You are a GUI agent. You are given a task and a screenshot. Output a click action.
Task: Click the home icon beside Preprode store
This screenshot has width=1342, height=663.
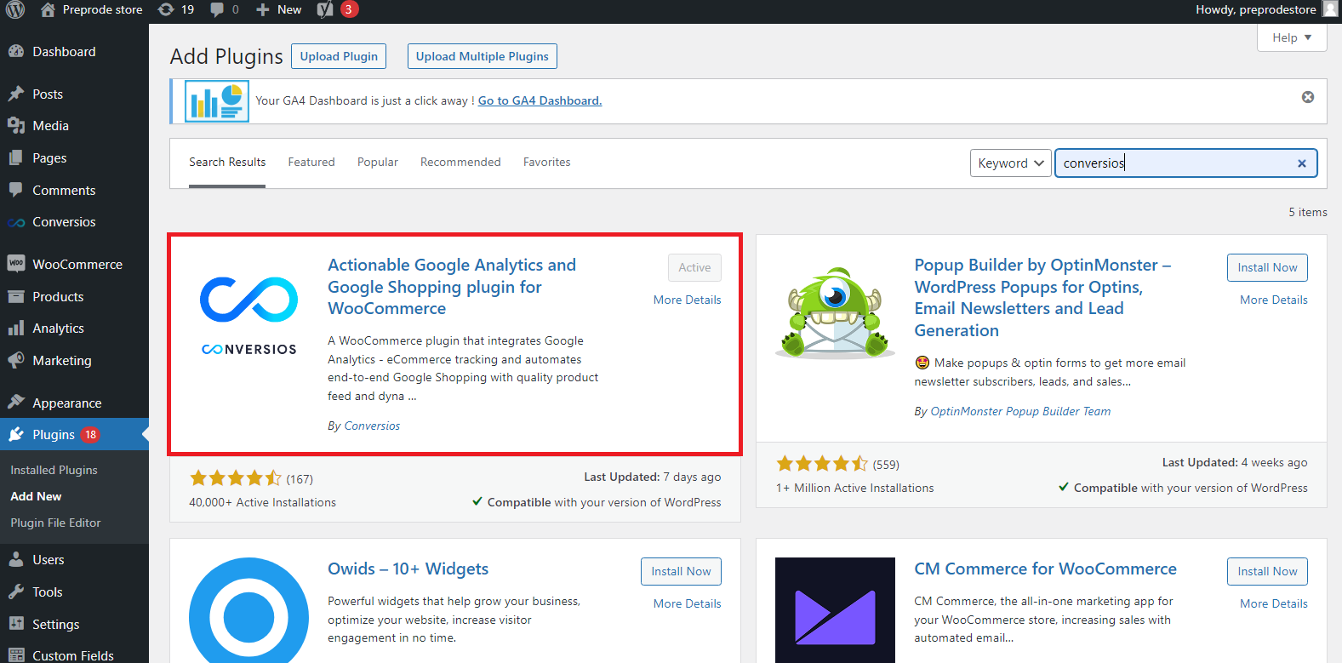48,9
